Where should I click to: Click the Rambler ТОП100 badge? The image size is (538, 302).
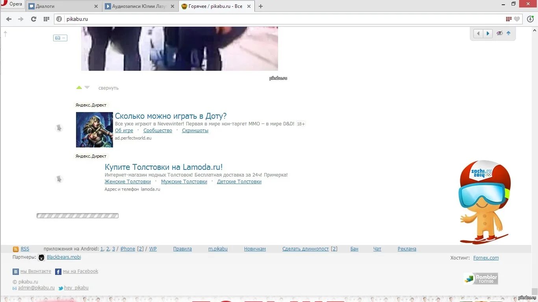[x=480, y=278]
